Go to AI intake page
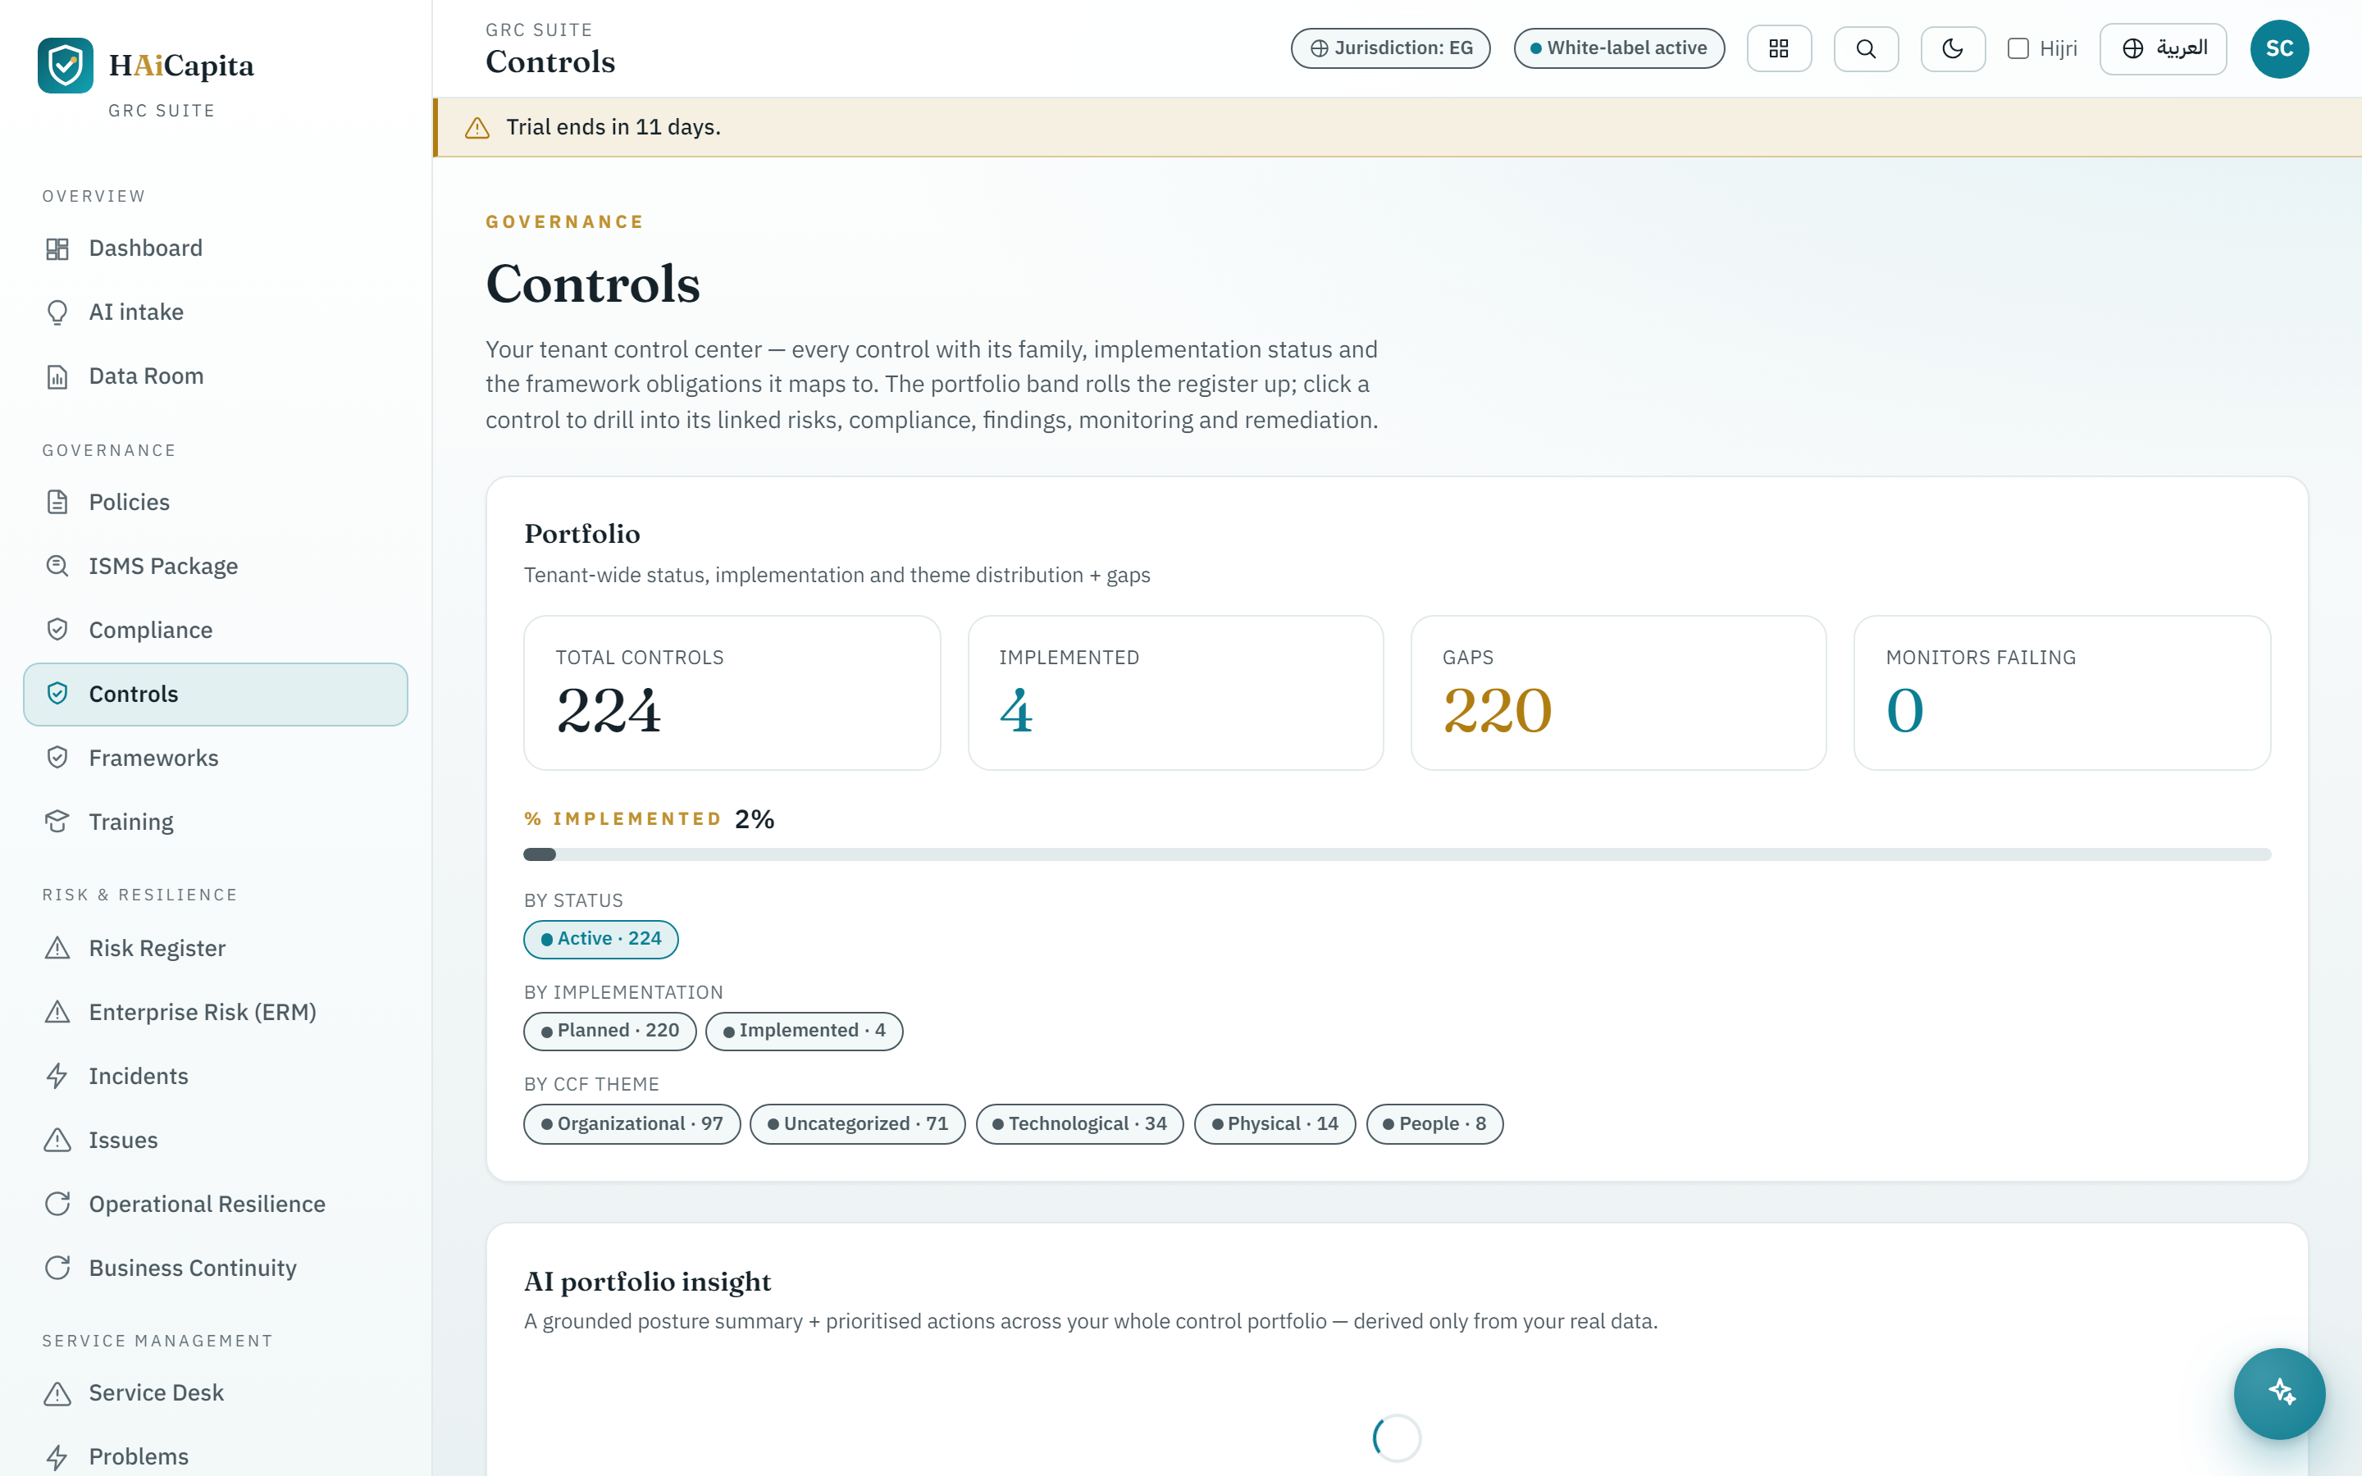The width and height of the screenshot is (2362, 1476). [x=216, y=312]
